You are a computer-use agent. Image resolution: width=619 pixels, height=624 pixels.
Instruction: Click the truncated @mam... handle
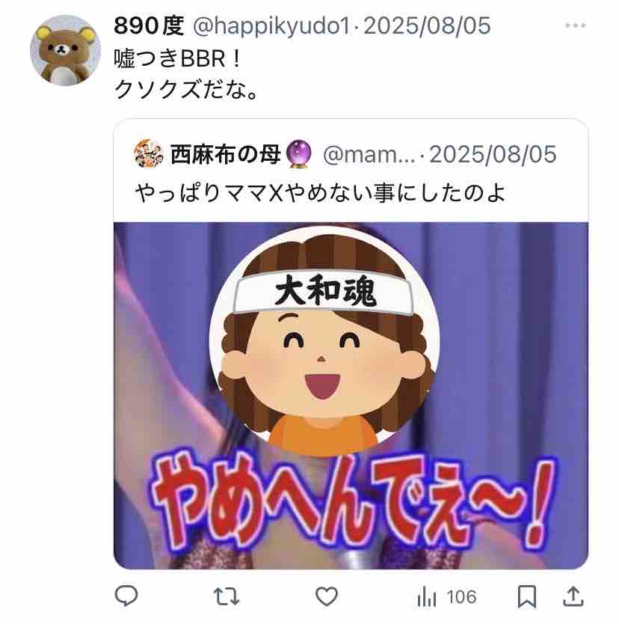[x=369, y=155]
